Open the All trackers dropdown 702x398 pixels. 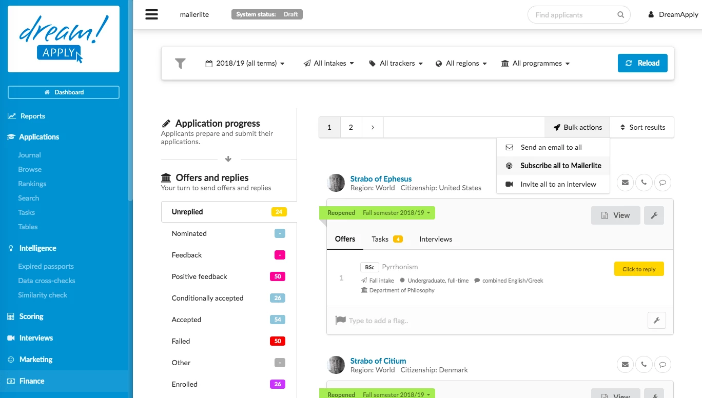coord(396,64)
